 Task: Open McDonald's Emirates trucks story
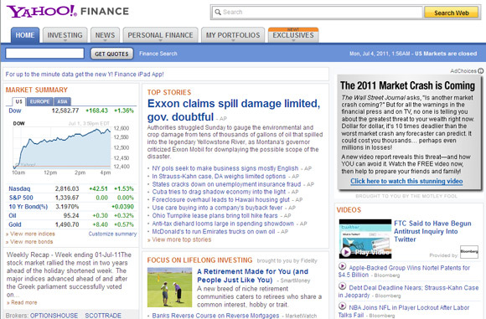(x=214, y=231)
